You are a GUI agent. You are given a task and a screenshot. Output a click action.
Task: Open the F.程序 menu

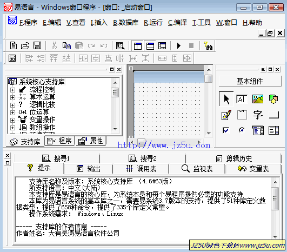click(28, 23)
